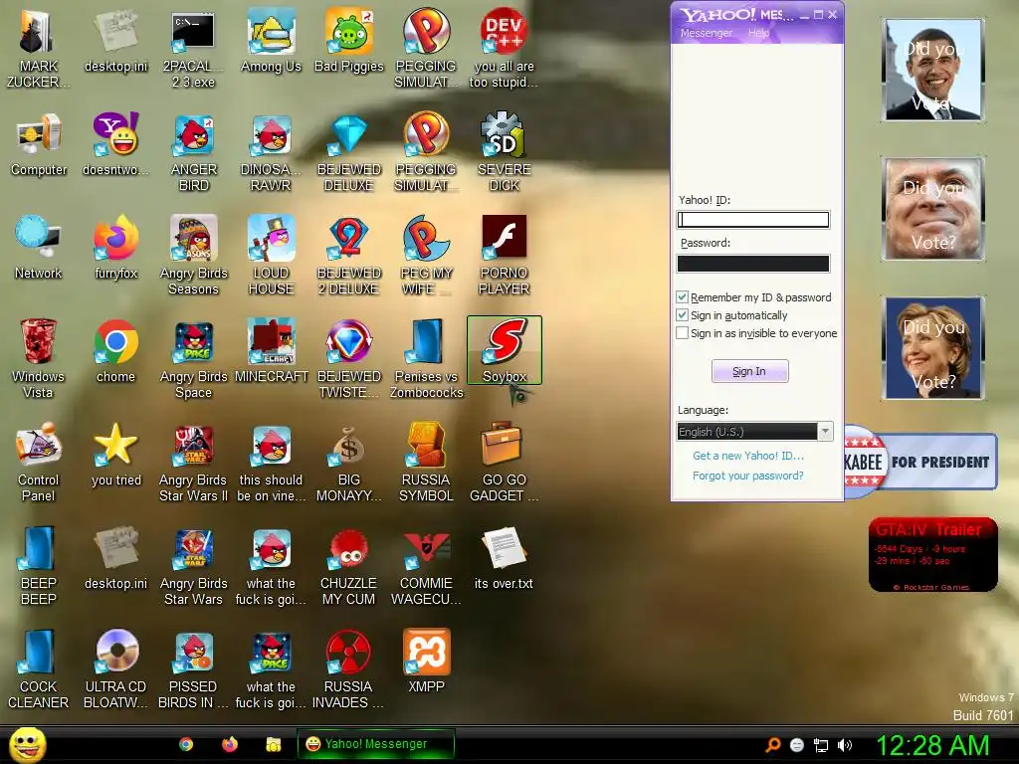This screenshot has width=1019, height=764.
Task: Select the BEEP BEEP desktop icon
Action: point(39,565)
